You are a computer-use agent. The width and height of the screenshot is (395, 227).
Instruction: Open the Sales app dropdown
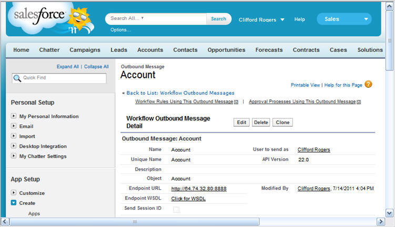click(x=344, y=19)
